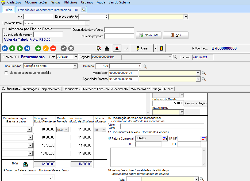Click the magnifier search icon next to Cotação
250x181 pixels.
pyautogui.click(x=145, y=66)
